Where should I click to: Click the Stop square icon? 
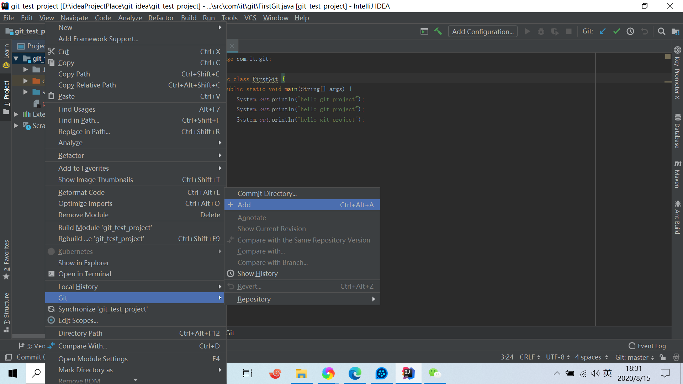(569, 32)
